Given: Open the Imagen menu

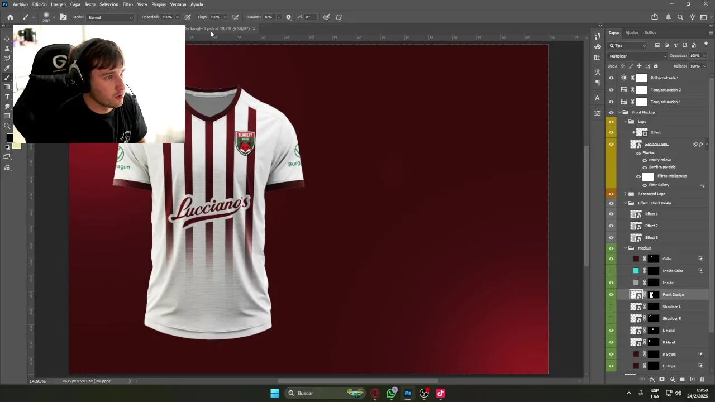Looking at the screenshot, I should 59,4.
